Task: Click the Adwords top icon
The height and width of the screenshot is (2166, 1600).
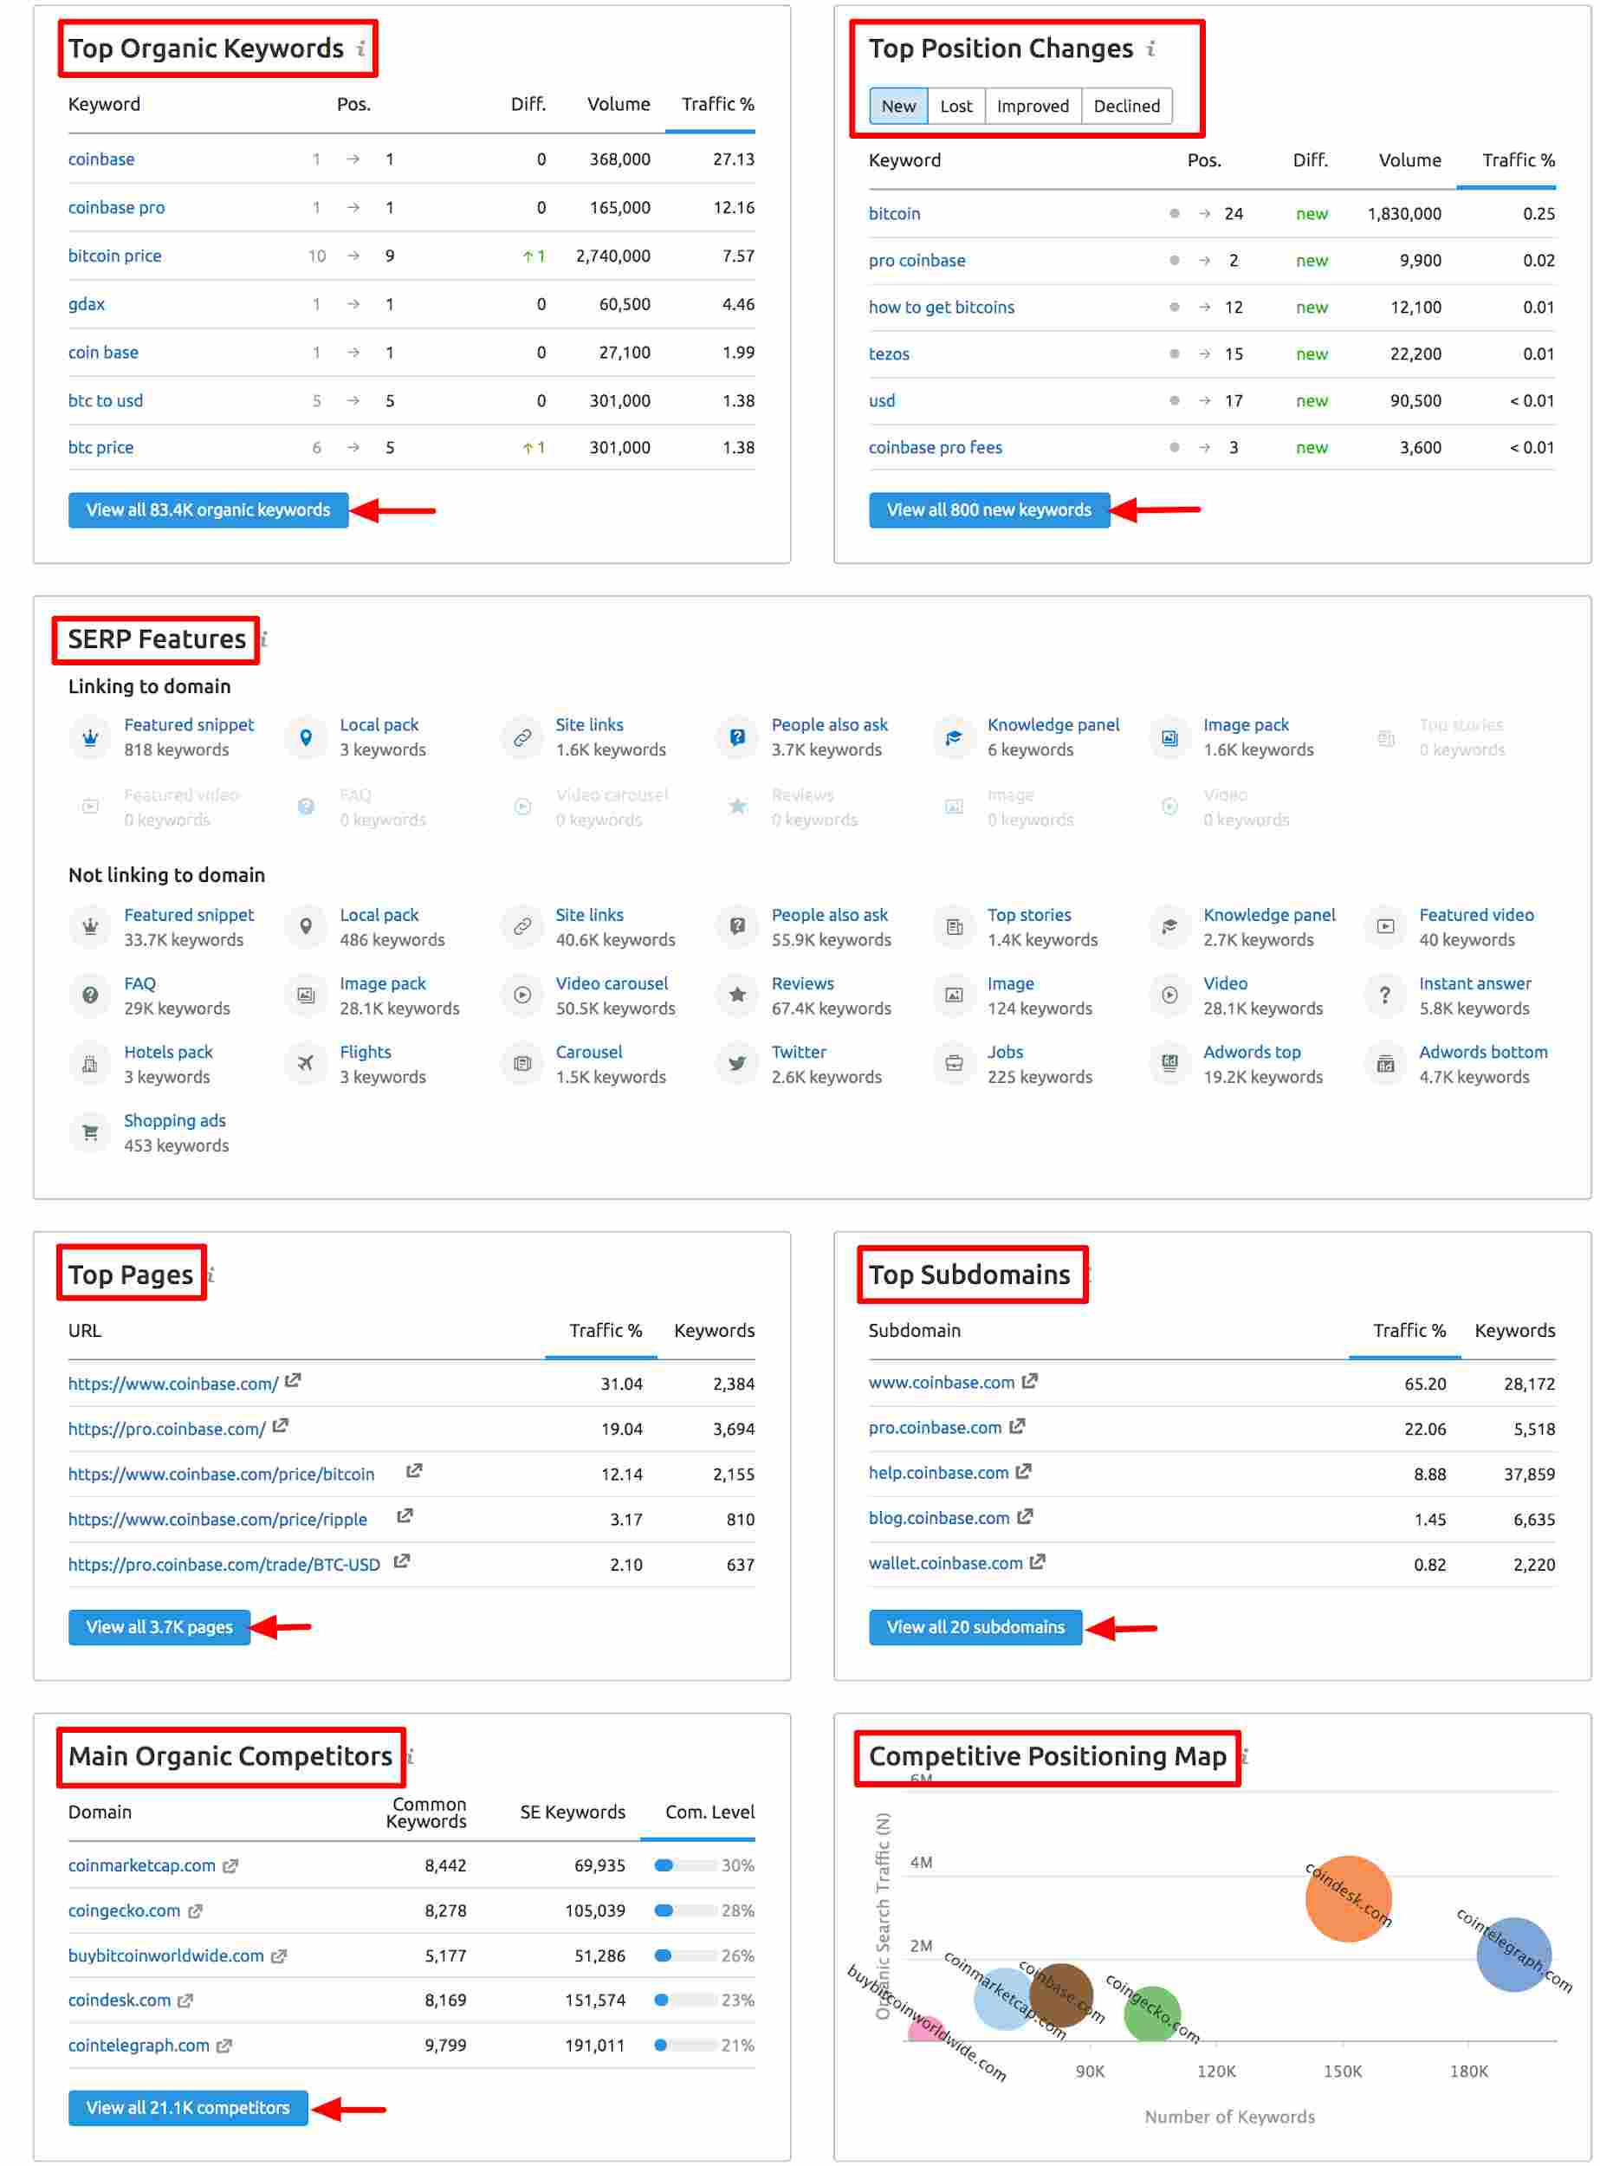Action: [1170, 1065]
